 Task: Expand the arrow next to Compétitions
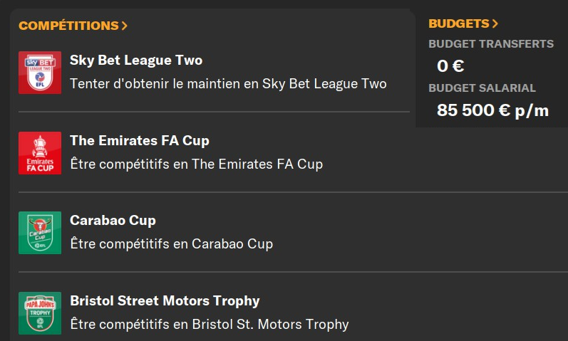(125, 26)
